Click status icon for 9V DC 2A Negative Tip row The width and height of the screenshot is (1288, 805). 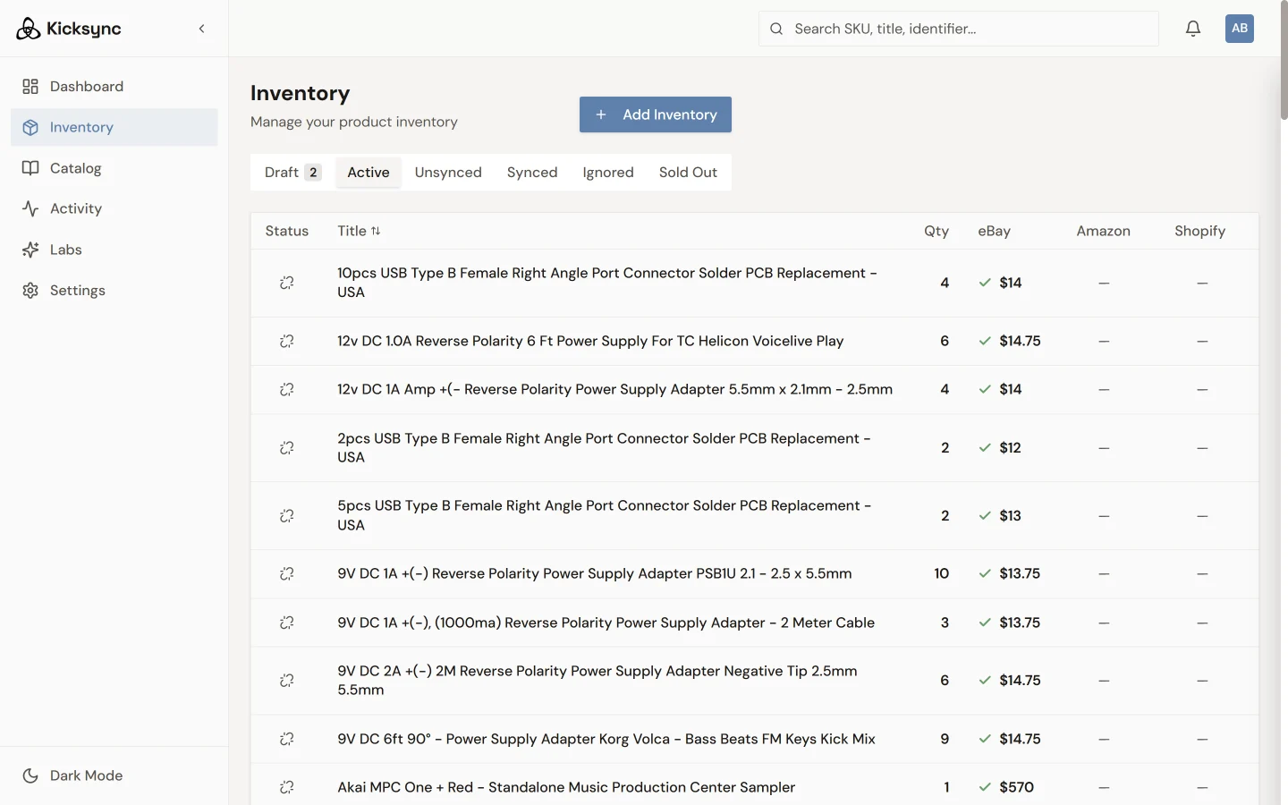[287, 681]
